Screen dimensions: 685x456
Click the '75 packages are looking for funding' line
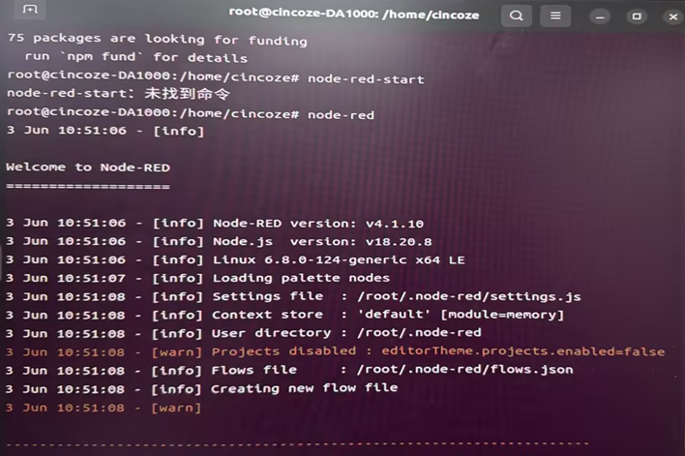point(158,39)
